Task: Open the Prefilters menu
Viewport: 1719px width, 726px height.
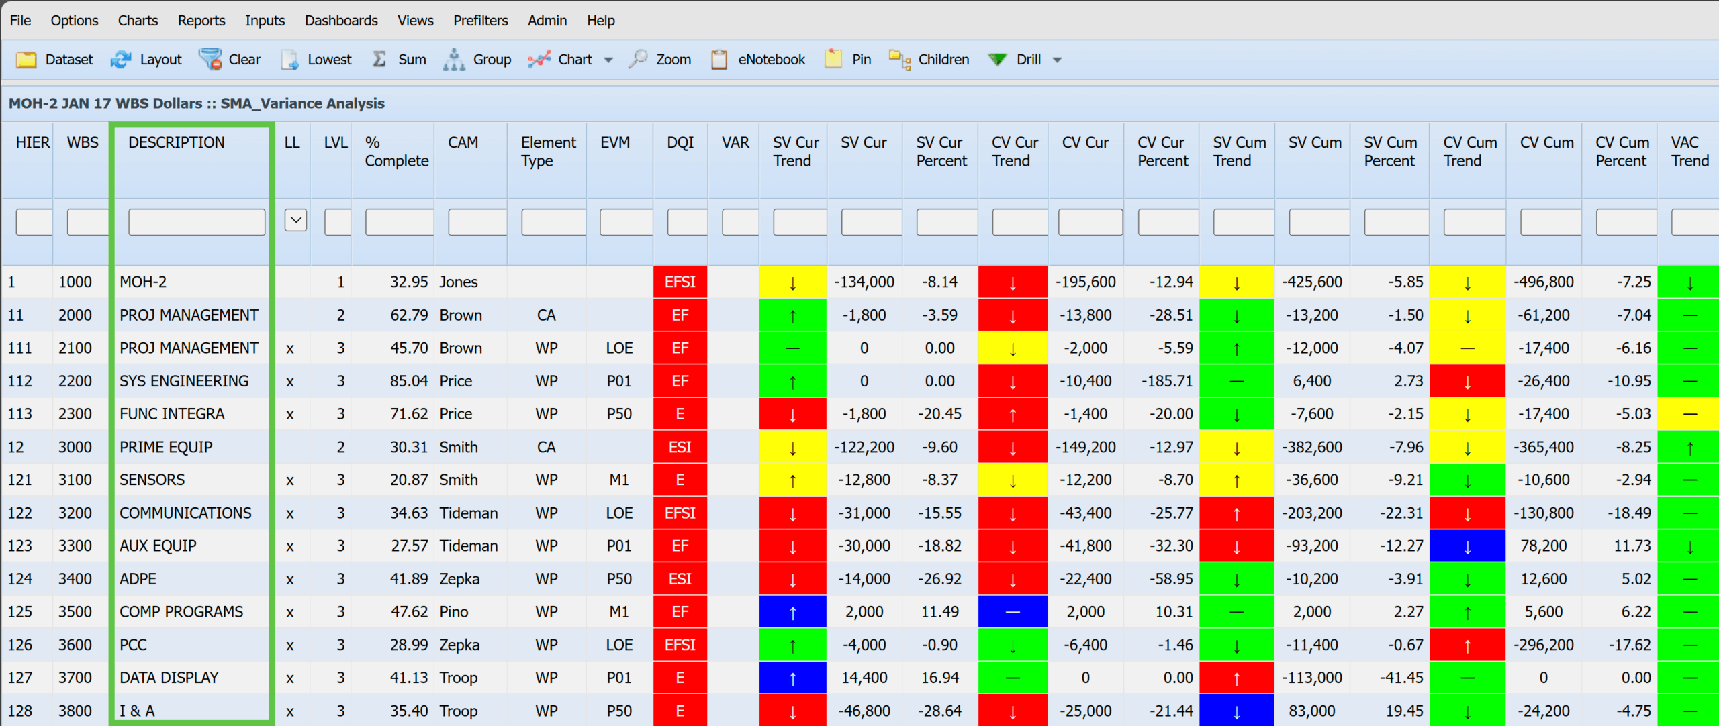Action: [480, 21]
